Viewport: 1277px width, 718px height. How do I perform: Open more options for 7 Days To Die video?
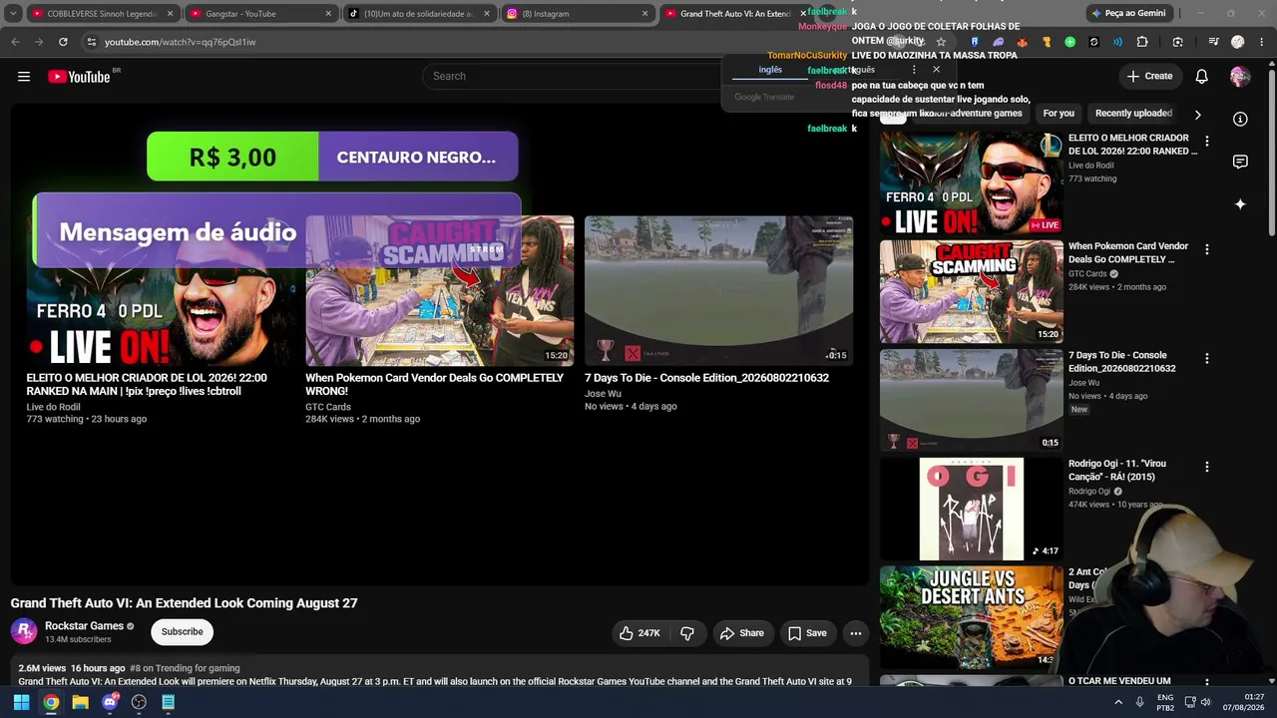(x=1207, y=358)
